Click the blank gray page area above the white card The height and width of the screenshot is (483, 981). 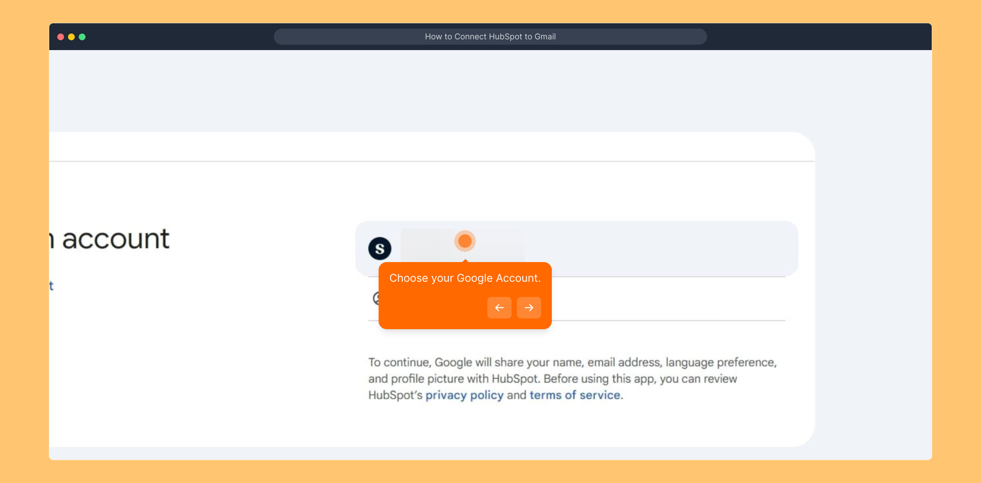click(x=448, y=89)
